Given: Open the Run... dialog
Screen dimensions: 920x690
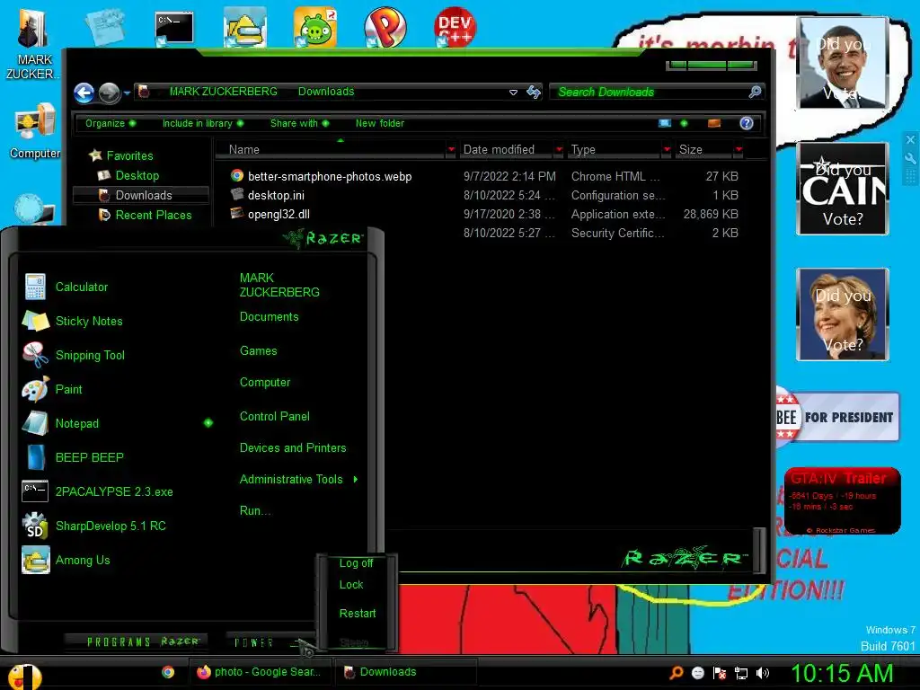Looking at the screenshot, I should [x=255, y=511].
